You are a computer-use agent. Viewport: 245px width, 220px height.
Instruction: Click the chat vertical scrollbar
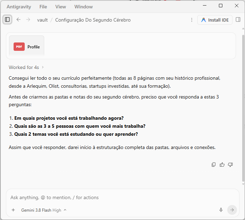coord(243,108)
